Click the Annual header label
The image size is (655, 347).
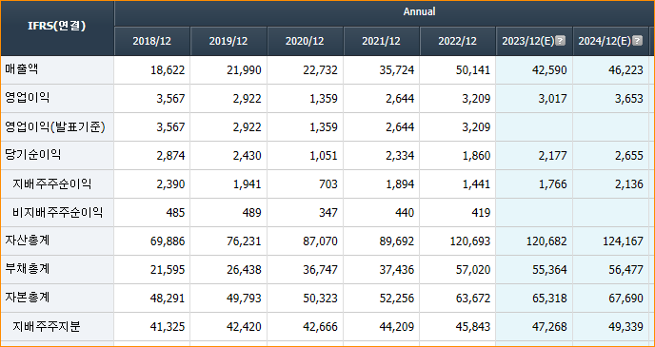pos(420,11)
